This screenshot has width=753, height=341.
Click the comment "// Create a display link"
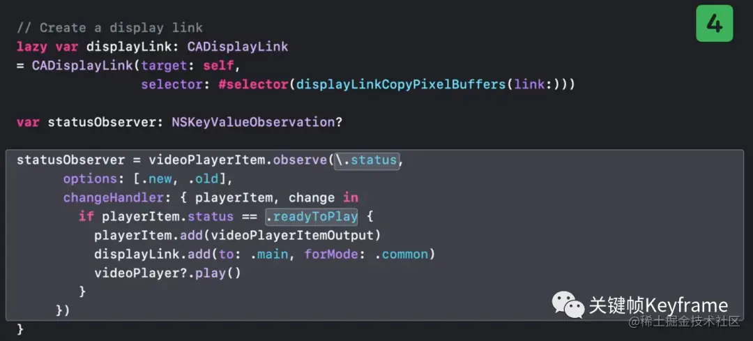pyautogui.click(x=110, y=28)
